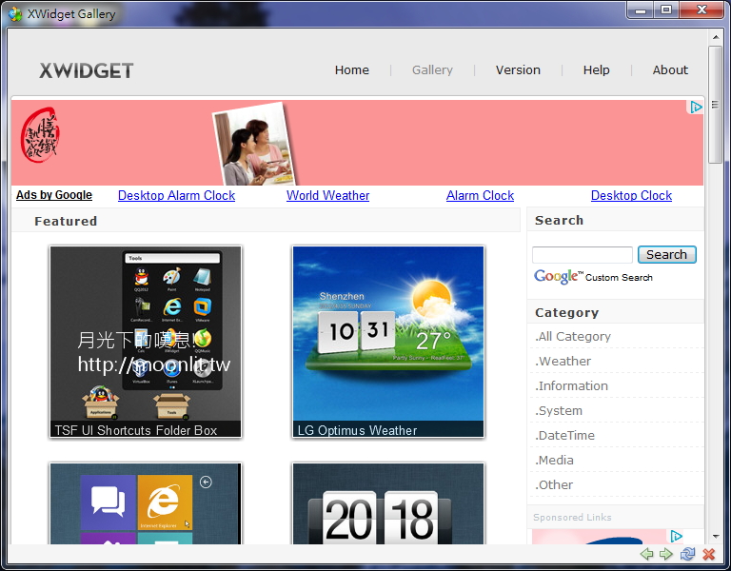The width and height of the screenshot is (731, 571).
Task: Click the Google custom search input field
Action: [x=582, y=255]
